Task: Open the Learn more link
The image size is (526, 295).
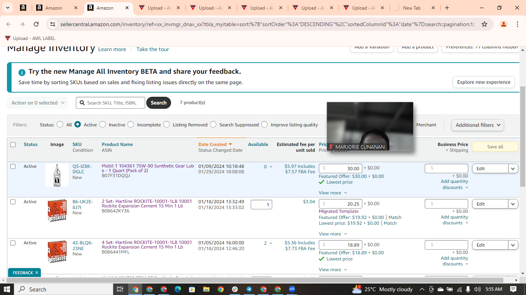Action: 112,49
